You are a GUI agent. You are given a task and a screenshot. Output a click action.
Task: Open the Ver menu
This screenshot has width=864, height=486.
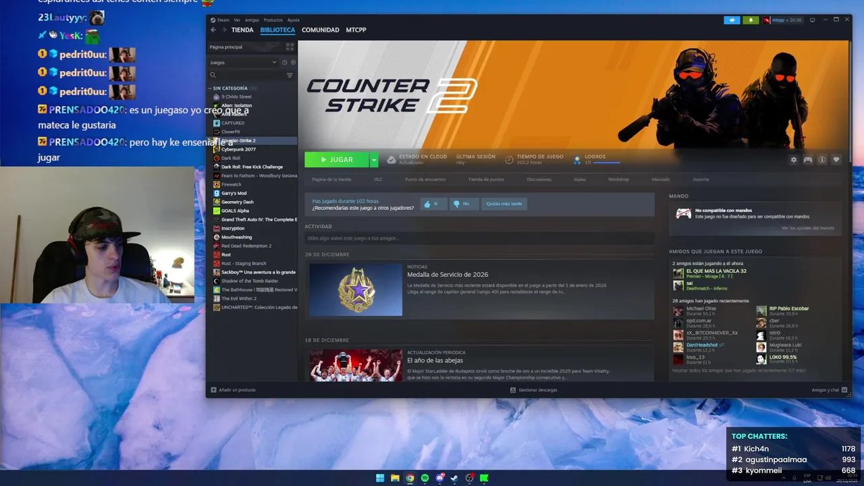pyautogui.click(x=237, y=20)
